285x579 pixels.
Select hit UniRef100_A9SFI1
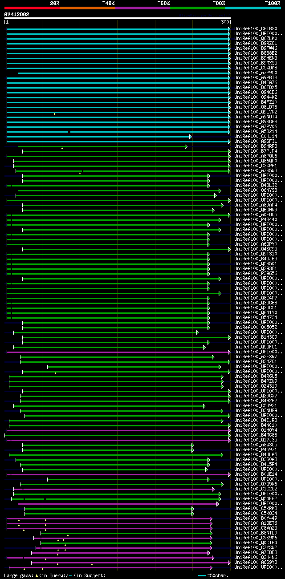[x=256, y=142]
